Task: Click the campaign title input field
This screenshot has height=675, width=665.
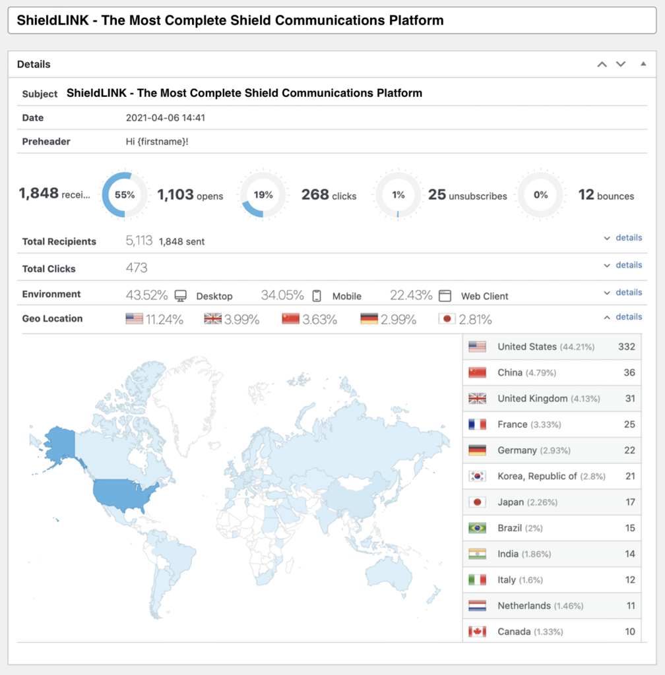Action: pos(332,20)
